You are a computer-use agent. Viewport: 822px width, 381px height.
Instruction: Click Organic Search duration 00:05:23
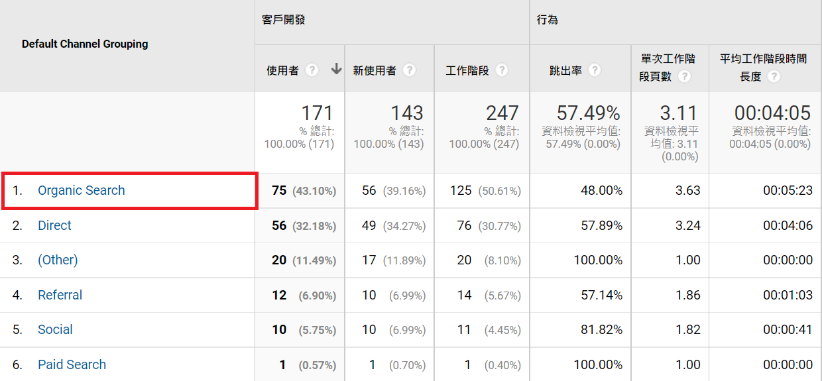point(788,191)
